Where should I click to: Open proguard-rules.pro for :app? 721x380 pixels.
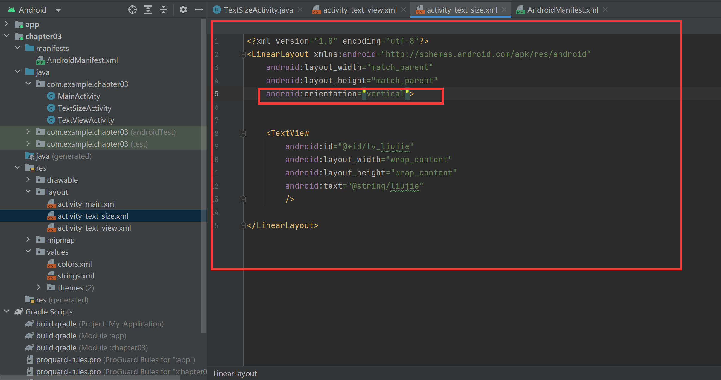point(115,360)
